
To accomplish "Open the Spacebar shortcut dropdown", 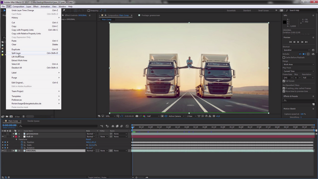I will pyautogui.click(x=296, y=50).
